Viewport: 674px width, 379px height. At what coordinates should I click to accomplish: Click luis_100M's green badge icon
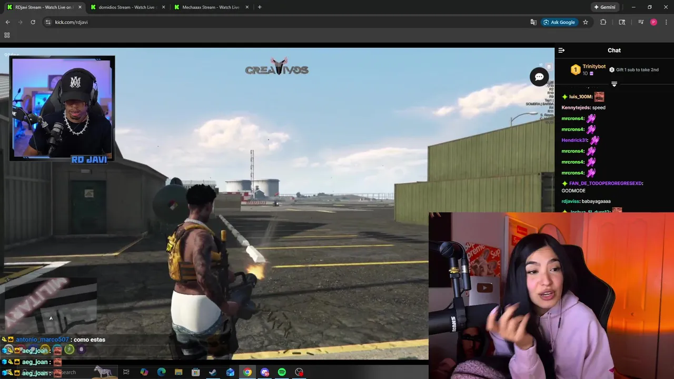tap(564, 96)
